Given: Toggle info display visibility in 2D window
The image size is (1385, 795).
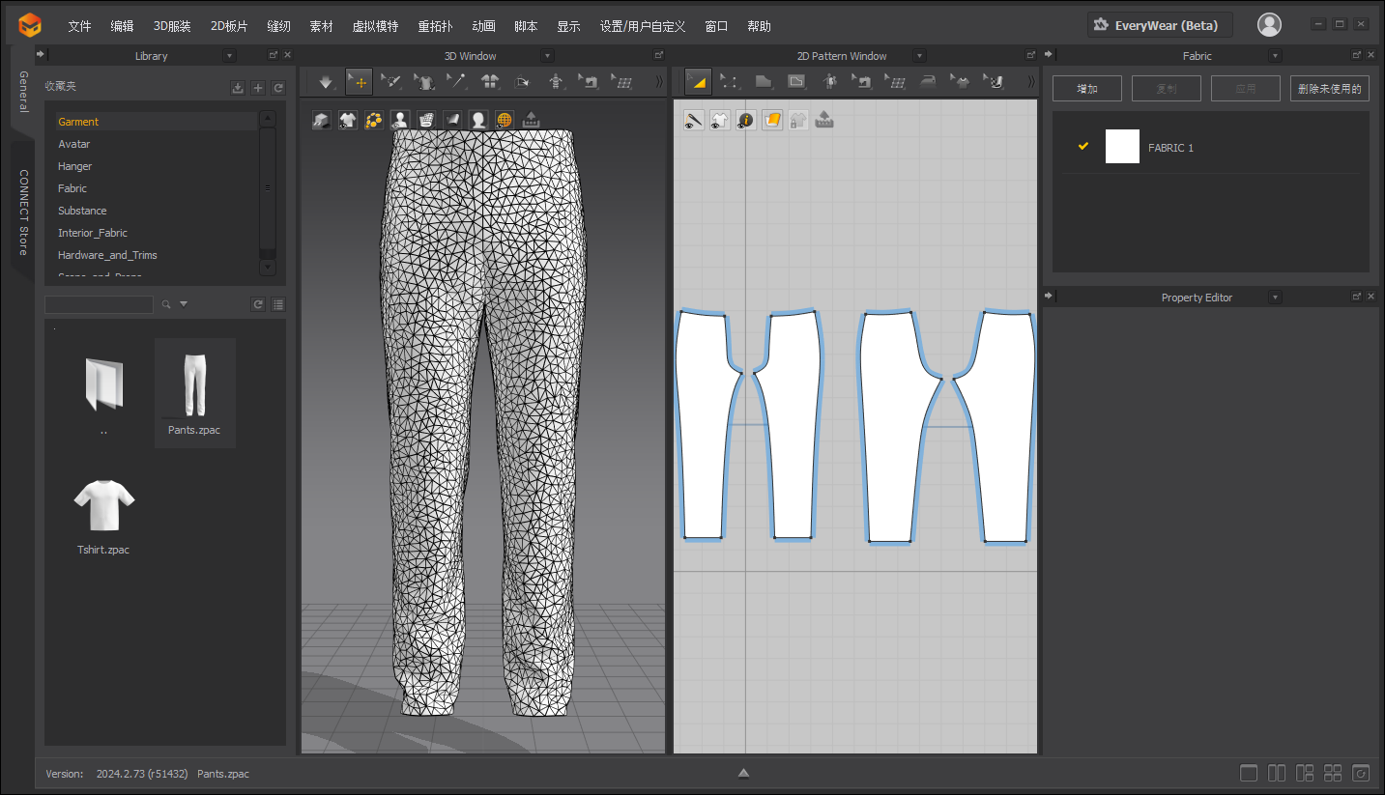Looking at the screenshot, I should coord(746,120).
